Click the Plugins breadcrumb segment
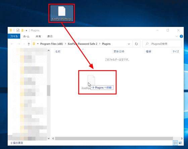 (x=106, y=44)
